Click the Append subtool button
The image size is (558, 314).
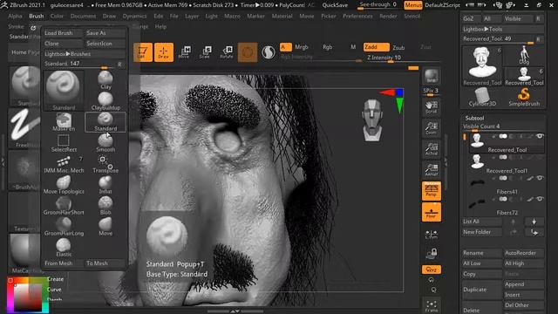[523, 284]
